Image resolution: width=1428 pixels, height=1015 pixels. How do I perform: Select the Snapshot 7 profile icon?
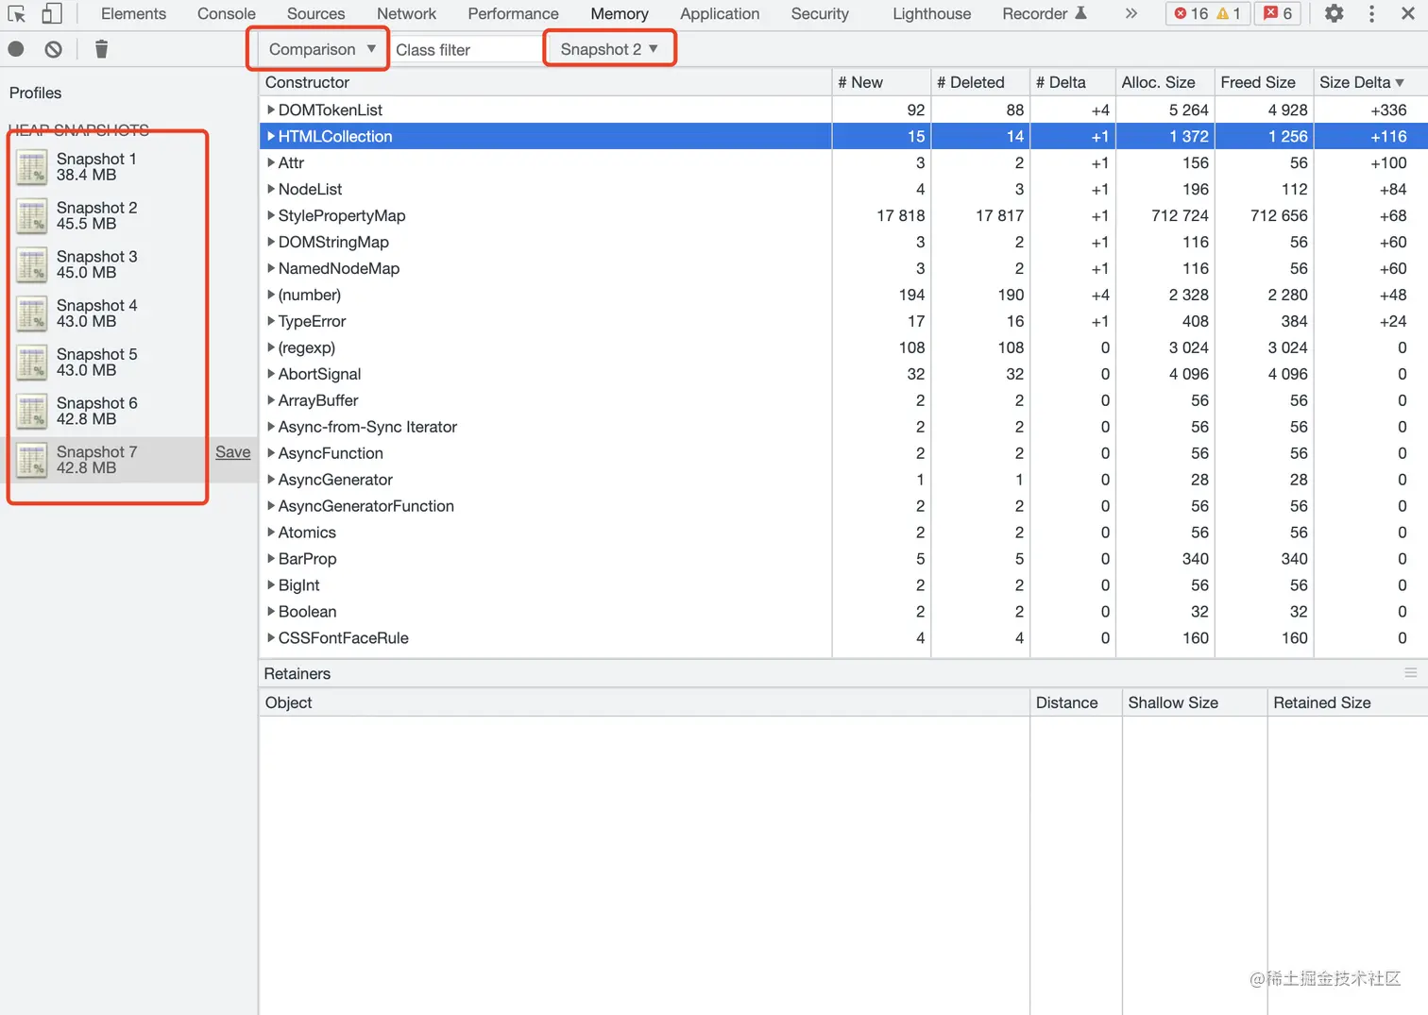[32, 461]
